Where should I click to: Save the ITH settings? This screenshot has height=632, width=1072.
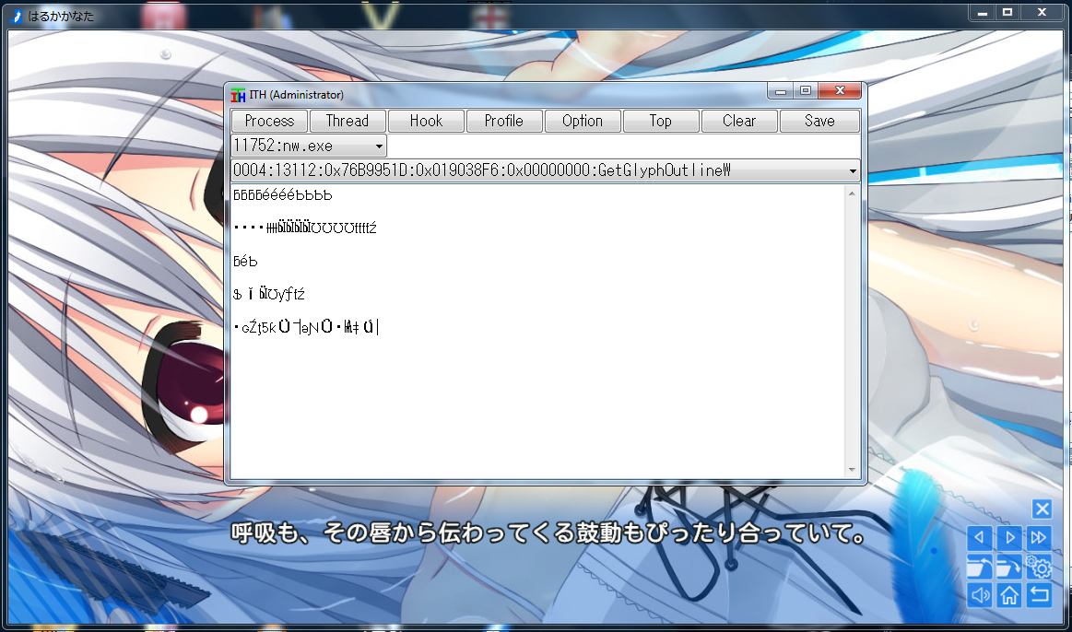tap(819, 121)
